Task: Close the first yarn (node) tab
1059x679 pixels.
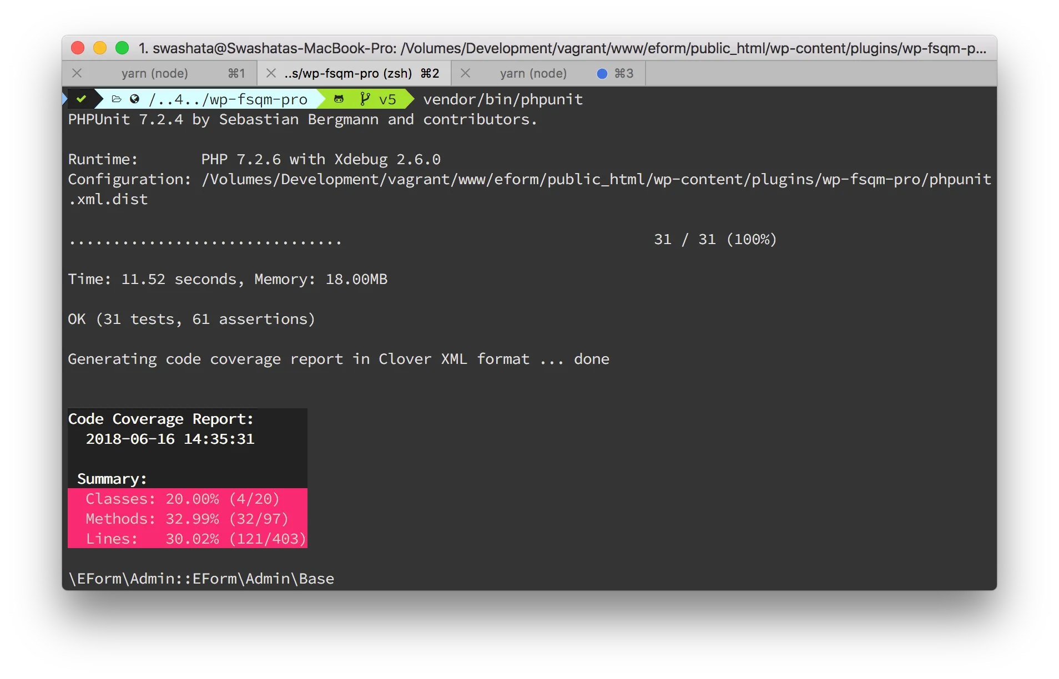Action: click(x=77, y=73)
